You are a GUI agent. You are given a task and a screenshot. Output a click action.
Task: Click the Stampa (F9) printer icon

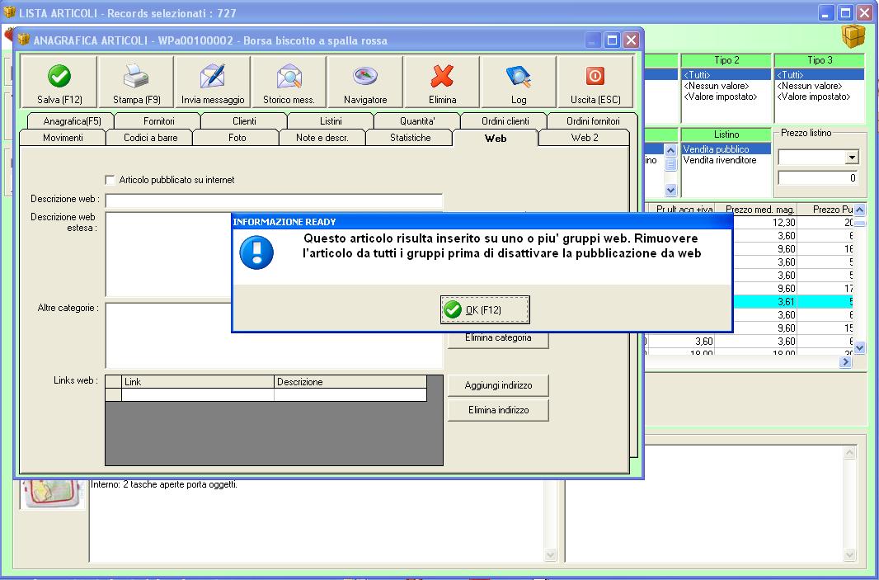click(136, 76)
